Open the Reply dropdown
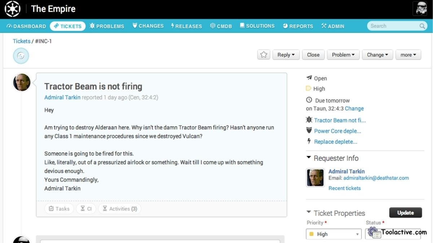The image size is (433, 243). 286,54
